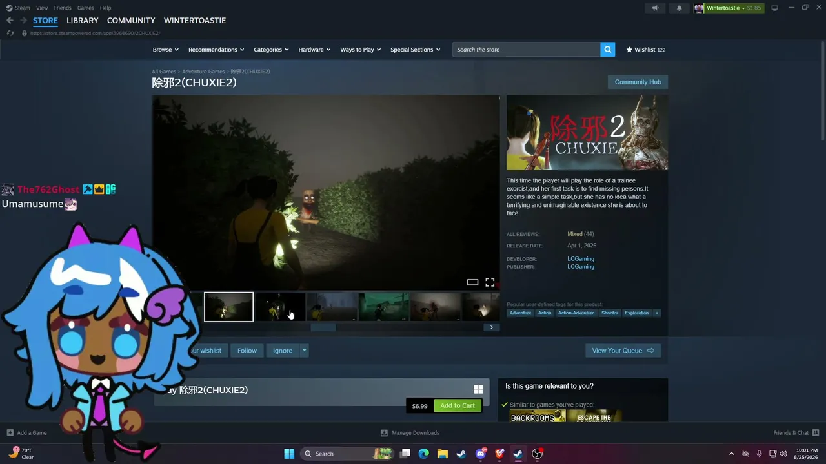This screenshot has width=826, height=464.
Task: Expand the Categories menu
Action: pos(271,50)
